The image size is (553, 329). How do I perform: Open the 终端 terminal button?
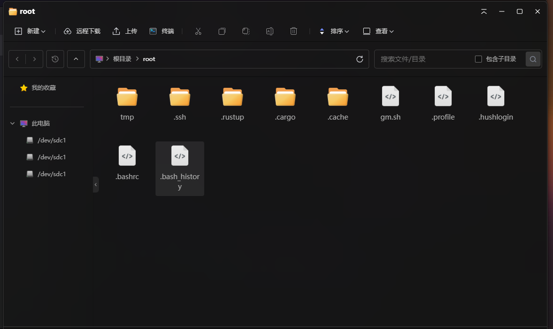162,31
